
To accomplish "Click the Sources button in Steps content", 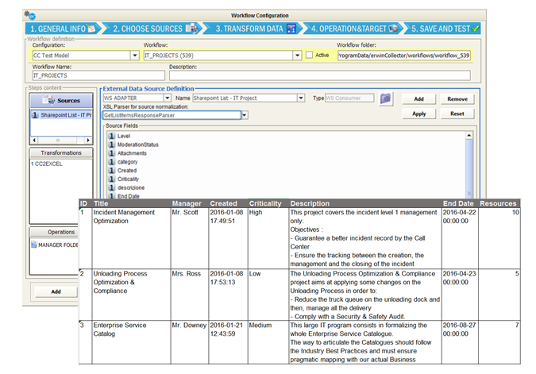I will point(62,100).
